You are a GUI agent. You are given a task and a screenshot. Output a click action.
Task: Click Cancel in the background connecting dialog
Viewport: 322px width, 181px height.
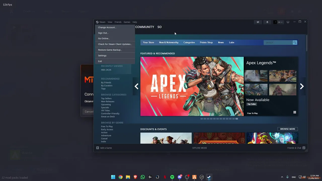pyautogui.click(x=88, y=112)
